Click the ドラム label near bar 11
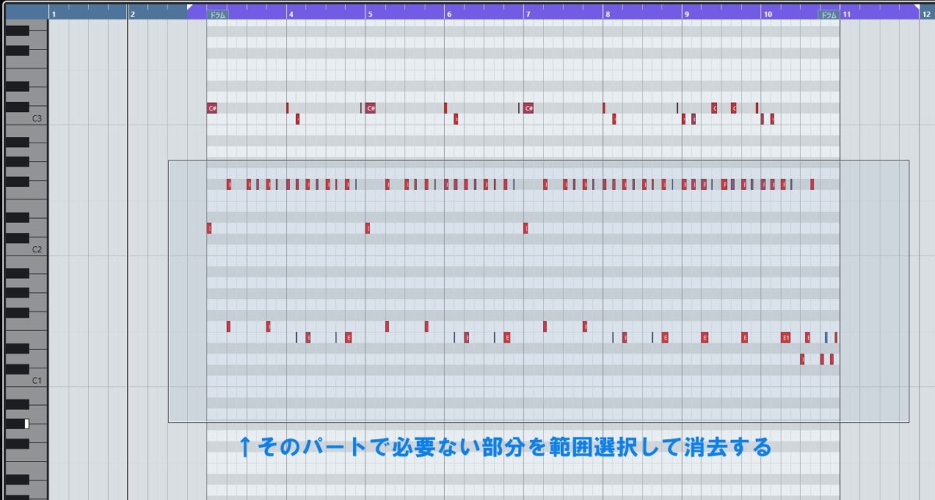 828,13
